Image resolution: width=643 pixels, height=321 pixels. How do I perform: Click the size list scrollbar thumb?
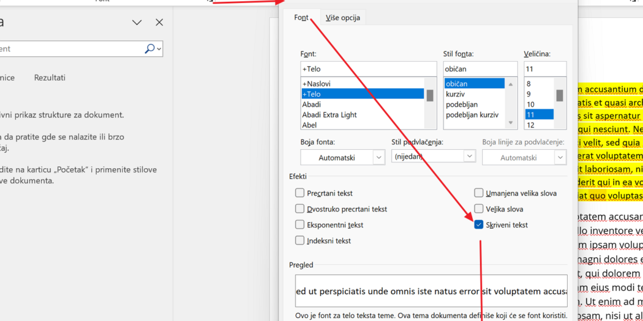(559, 95)
